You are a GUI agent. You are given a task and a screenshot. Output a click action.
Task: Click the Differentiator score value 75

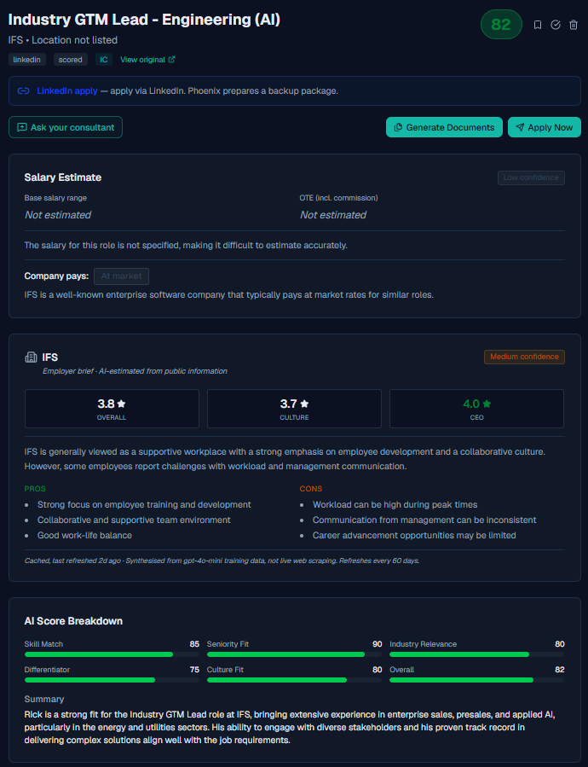coord(194,669)
